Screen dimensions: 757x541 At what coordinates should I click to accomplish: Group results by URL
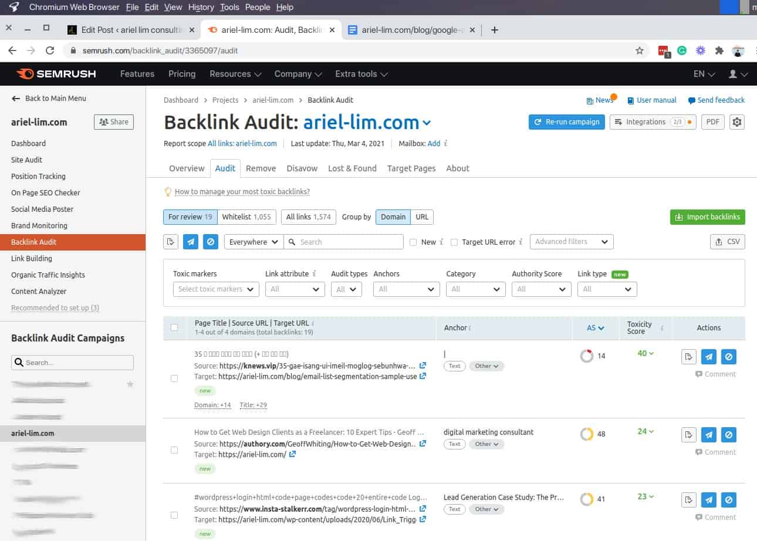[x=422, y=217]
